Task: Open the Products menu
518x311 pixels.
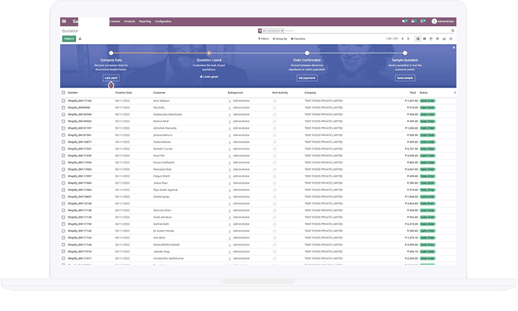Action: click(x=130, y=22)
